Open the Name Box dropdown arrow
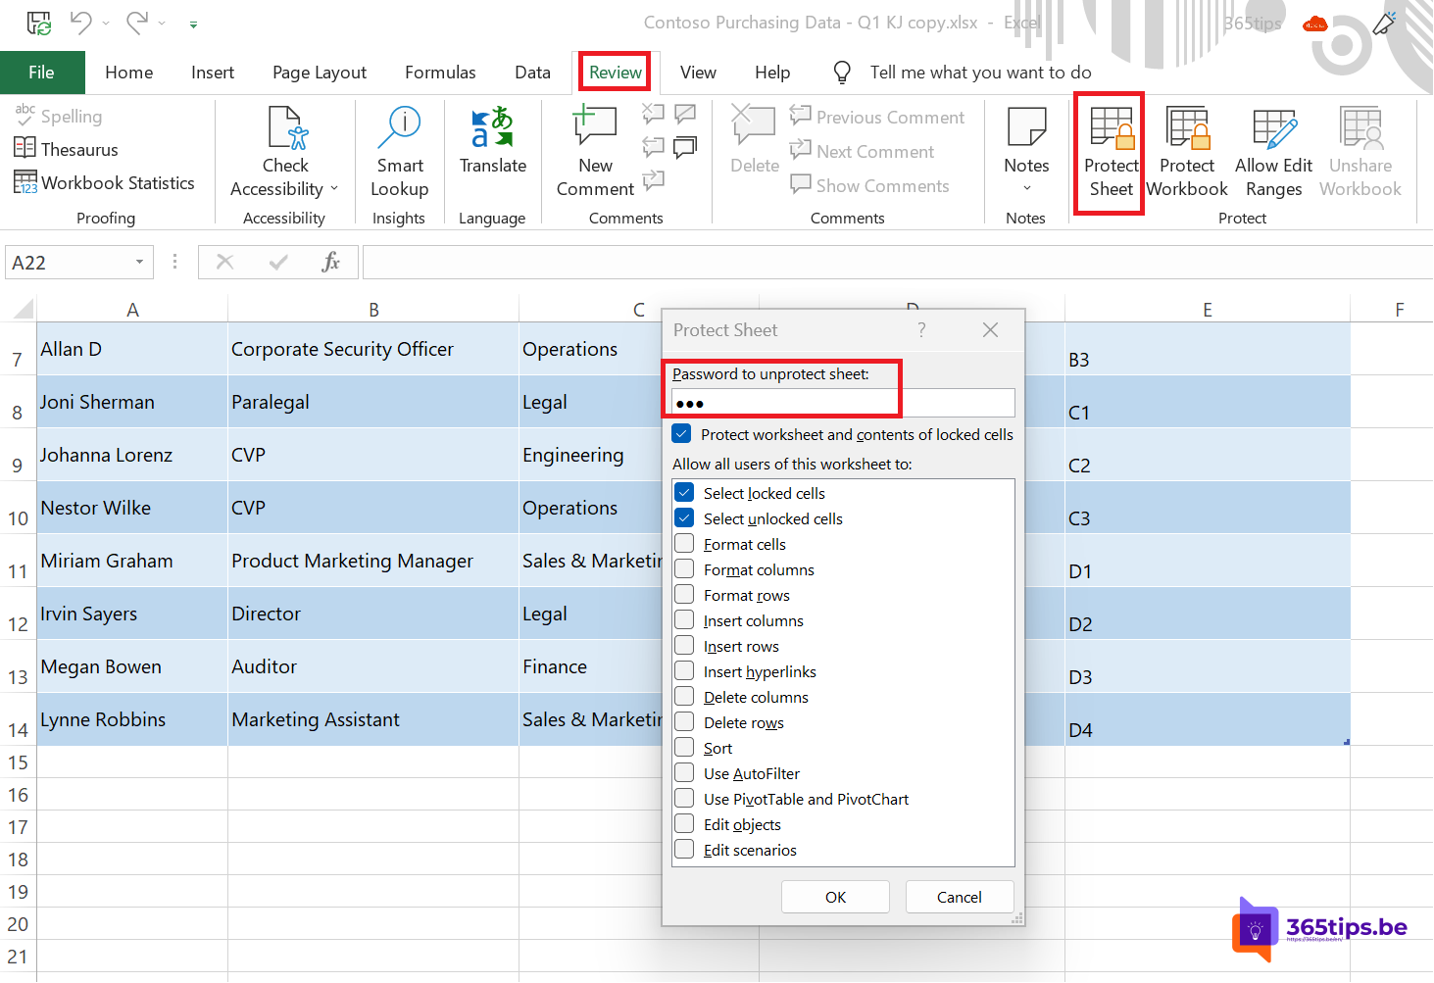The image size is (1434, 983). pyautogui.click(x=139, y=262)
